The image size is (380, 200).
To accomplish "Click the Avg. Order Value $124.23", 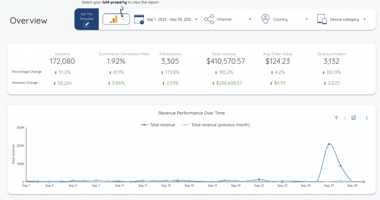I will [278, 61].
